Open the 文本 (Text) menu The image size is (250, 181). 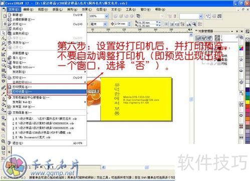coord(116,10)
